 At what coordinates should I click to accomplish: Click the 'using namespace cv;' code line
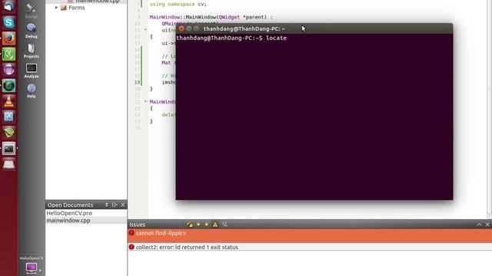click(178, 4)
